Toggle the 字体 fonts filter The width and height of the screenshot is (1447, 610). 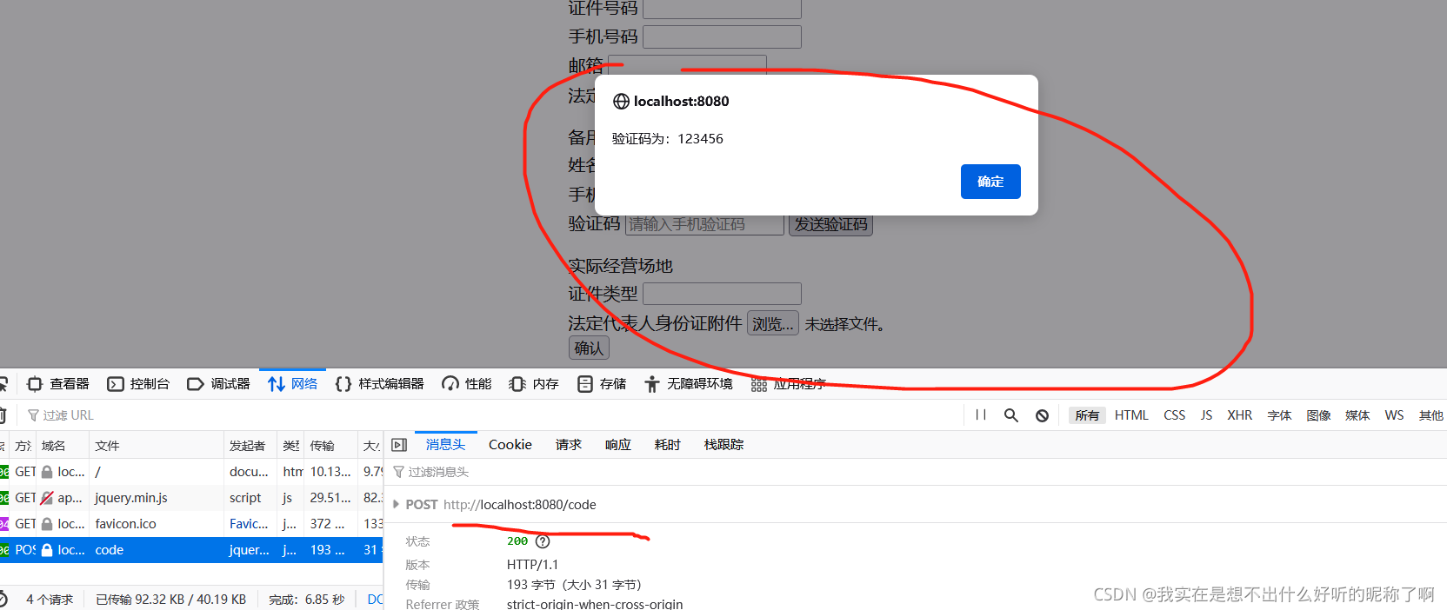tap(1279, 415)
